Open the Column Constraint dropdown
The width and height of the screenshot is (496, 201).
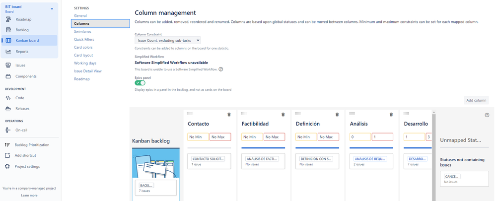click(x=167, y=40)
